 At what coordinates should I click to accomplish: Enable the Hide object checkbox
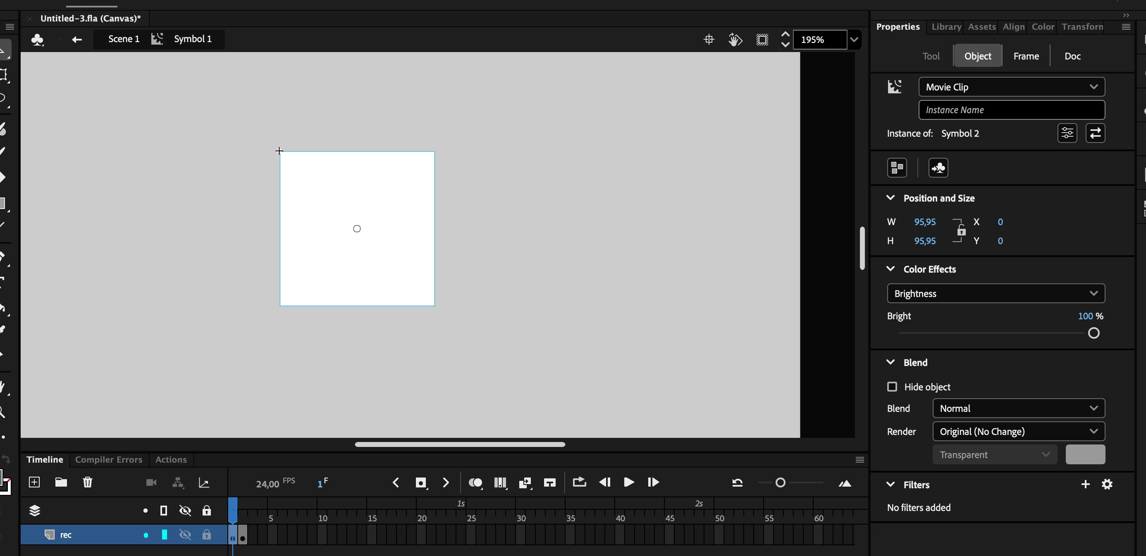[x=892, y=387]
